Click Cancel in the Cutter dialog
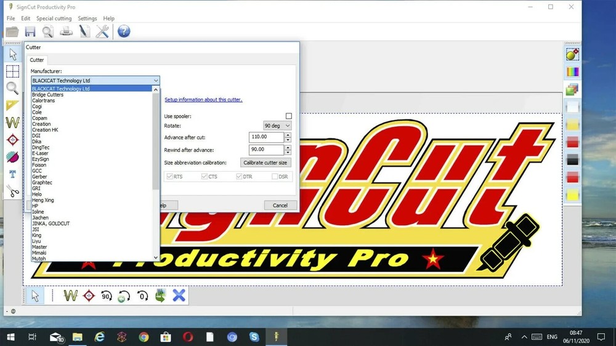The image size is (616, 346). point(280,206)
